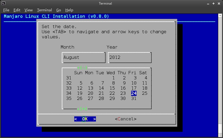This screenshot has width=223, height=138.
Task: Pick day 14 in the calendar
Action: [101, 88]
